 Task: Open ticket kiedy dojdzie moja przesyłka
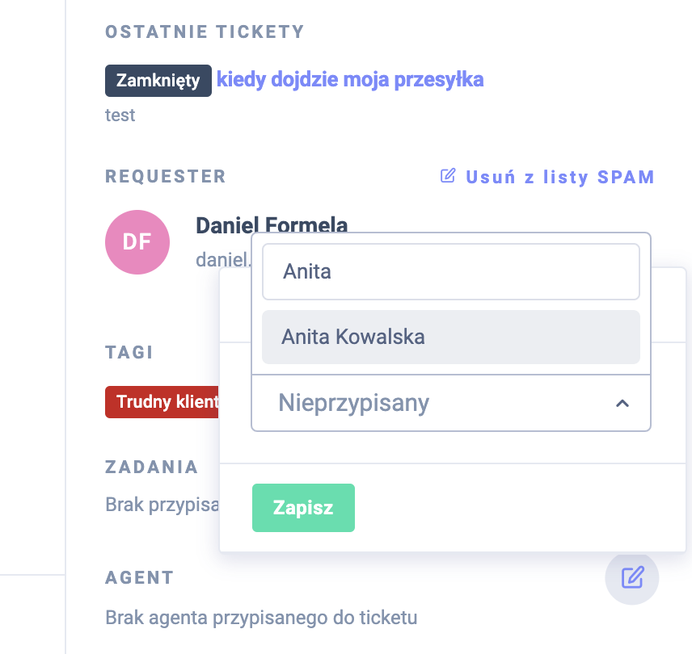350,79
